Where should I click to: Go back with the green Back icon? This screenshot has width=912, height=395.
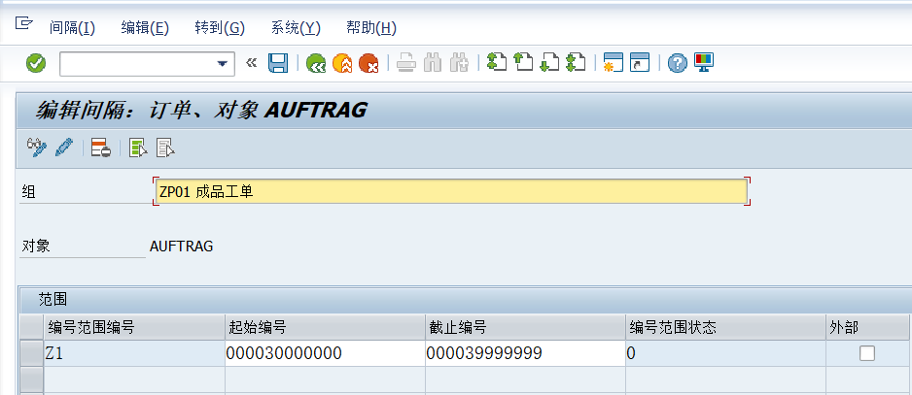[316, 63]
